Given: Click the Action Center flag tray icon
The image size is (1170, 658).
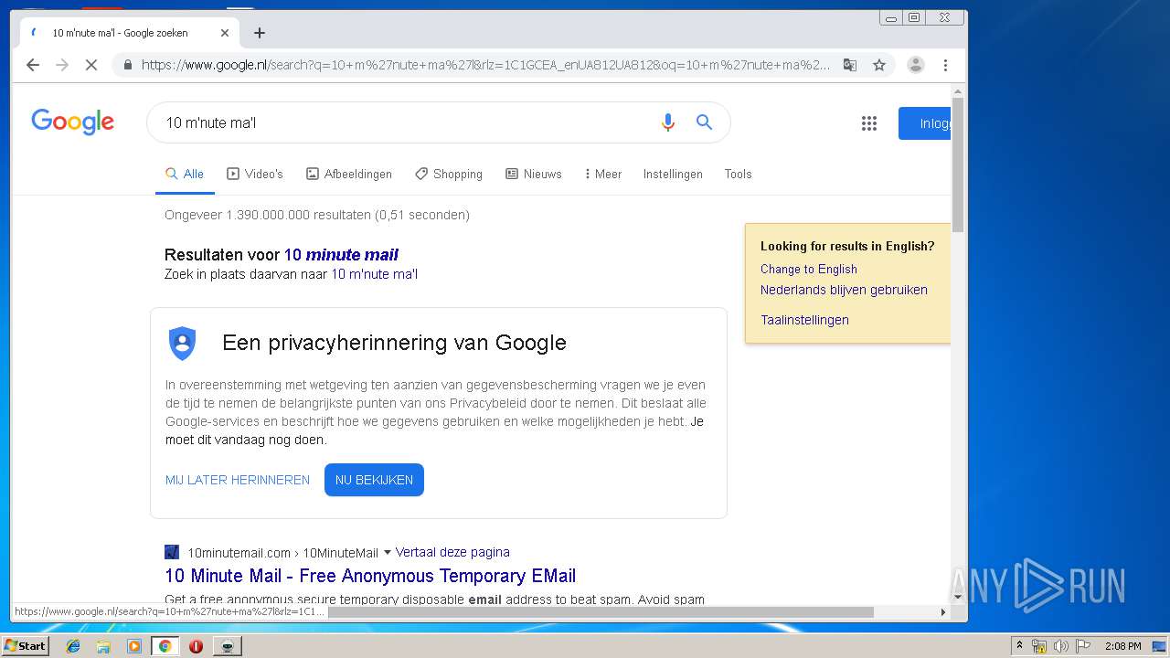Looking at the screenshot, I should coord(1082,646).
